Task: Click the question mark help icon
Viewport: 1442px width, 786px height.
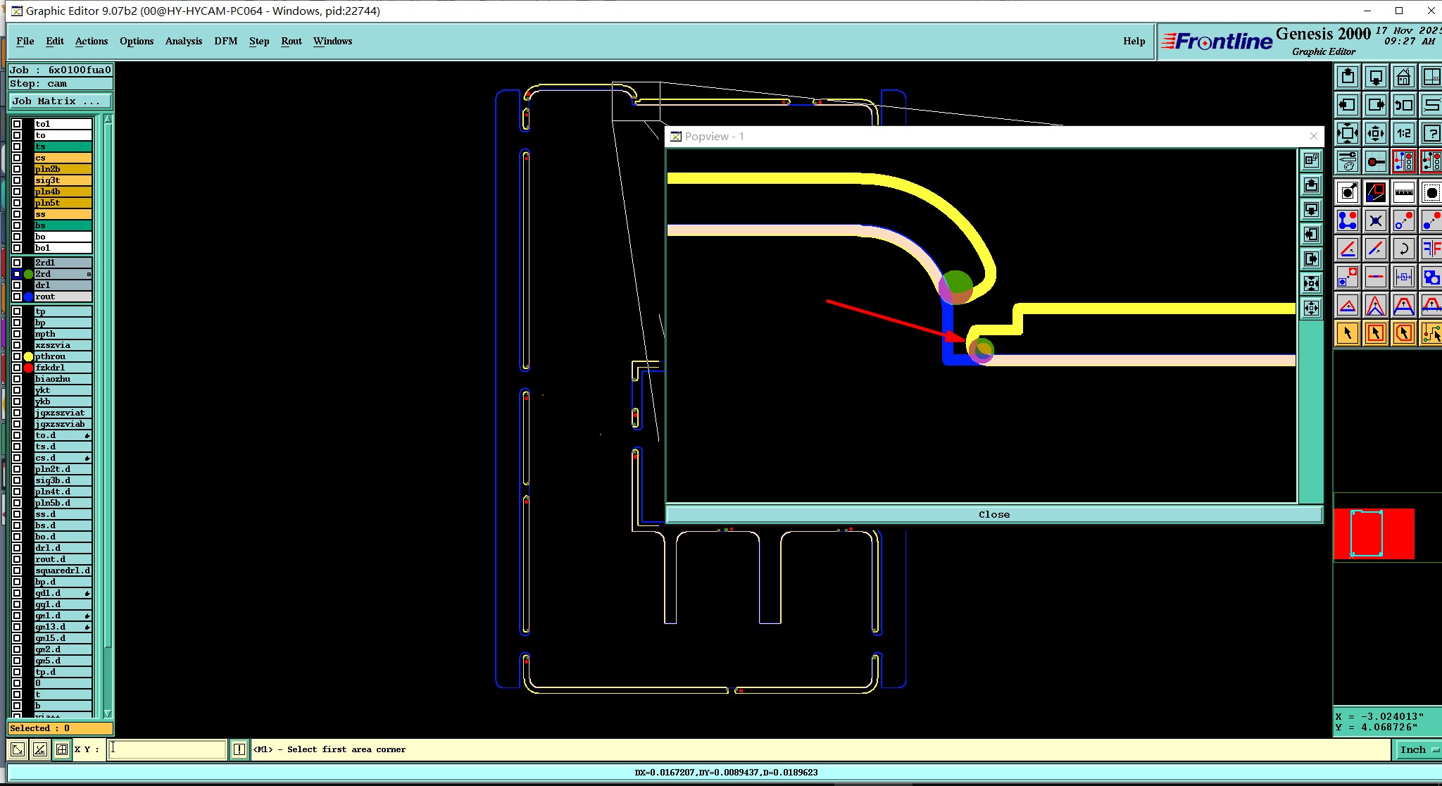Action: (x=1431, y=133)
